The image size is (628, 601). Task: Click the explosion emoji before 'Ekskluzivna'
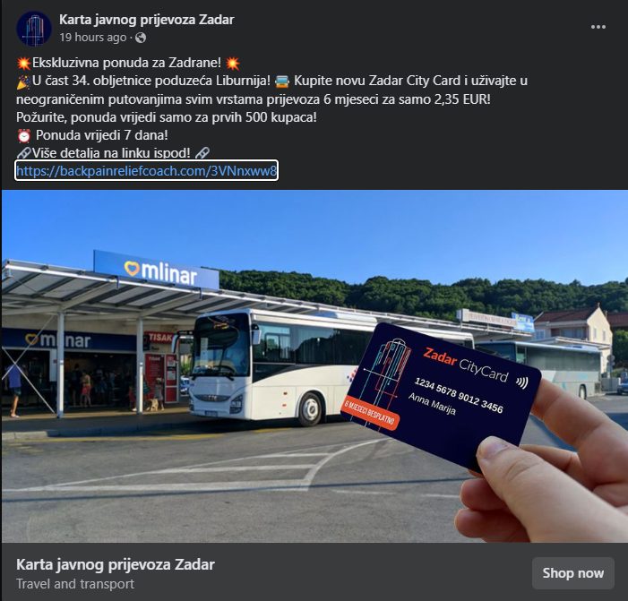23,64
